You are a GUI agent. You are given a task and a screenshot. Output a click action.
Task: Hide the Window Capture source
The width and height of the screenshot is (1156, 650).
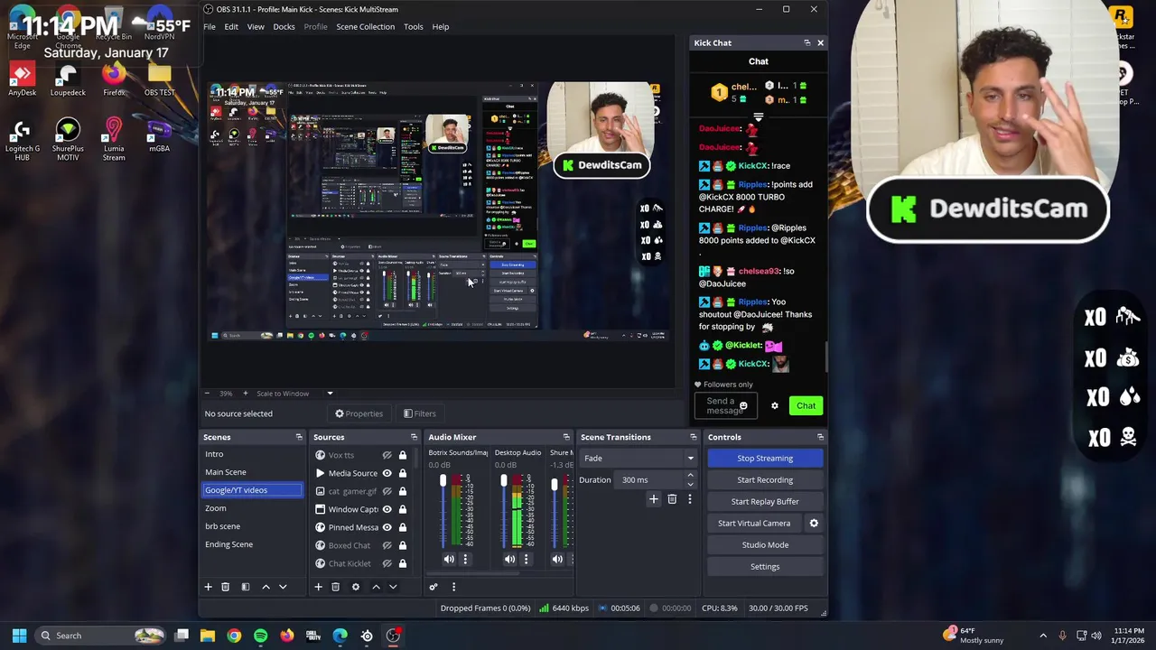click(x=387, y=509)
